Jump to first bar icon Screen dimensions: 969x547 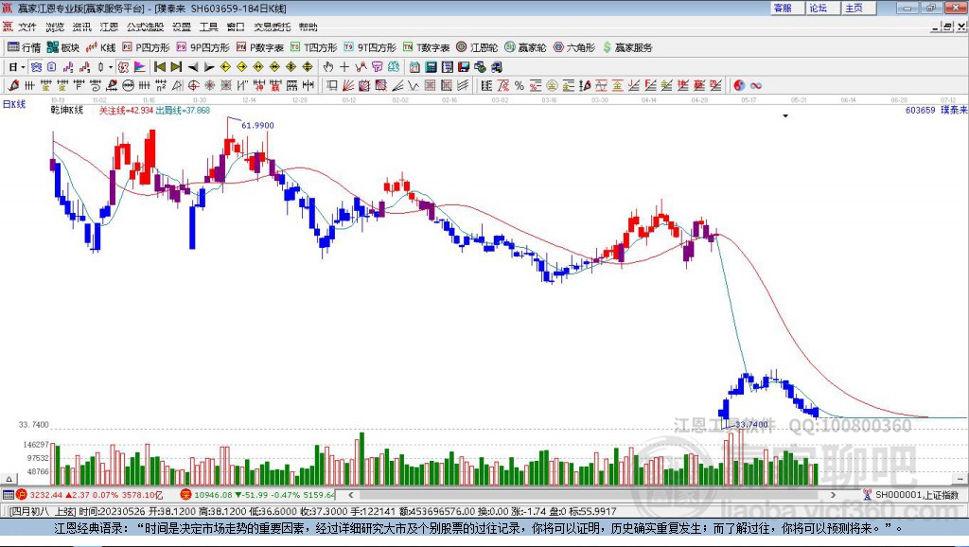(x=160, y=67)
